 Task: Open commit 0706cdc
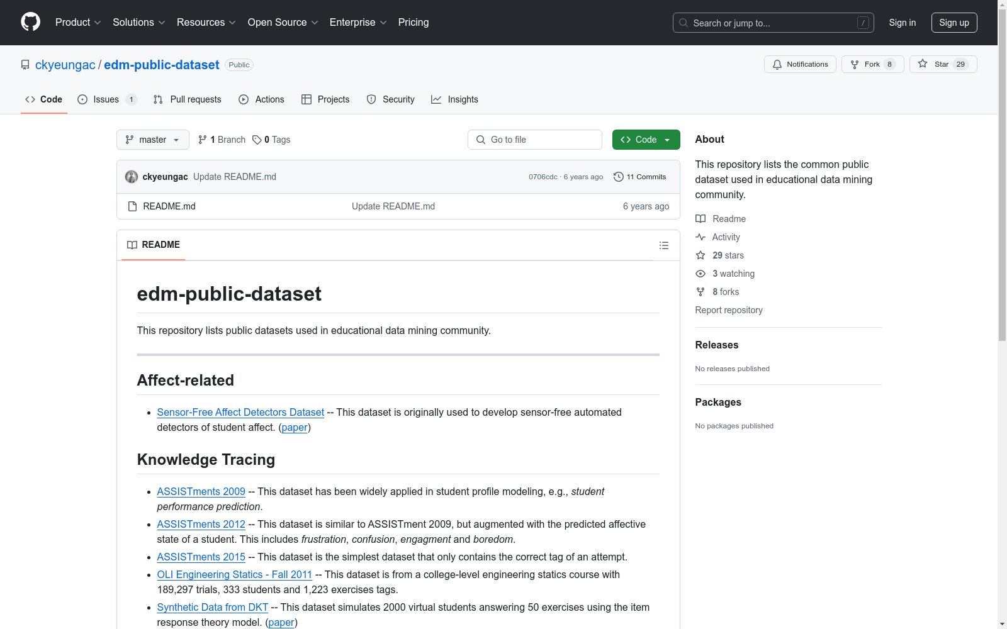(x=543, y=177)
